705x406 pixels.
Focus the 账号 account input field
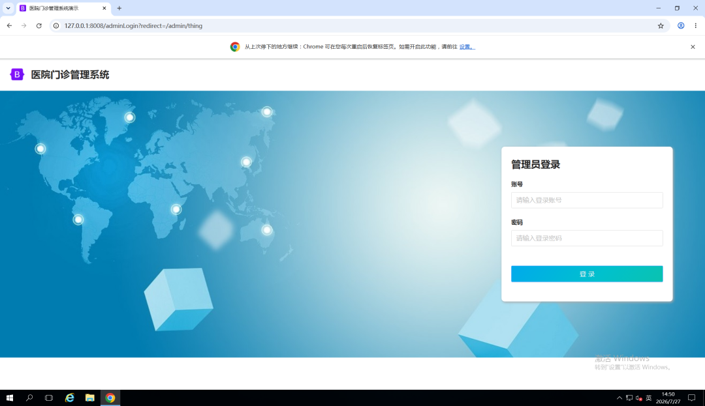587,200
